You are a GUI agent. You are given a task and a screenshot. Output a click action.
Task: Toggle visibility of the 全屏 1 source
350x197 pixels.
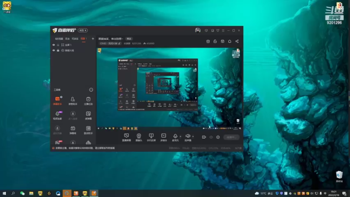point(53,45)
